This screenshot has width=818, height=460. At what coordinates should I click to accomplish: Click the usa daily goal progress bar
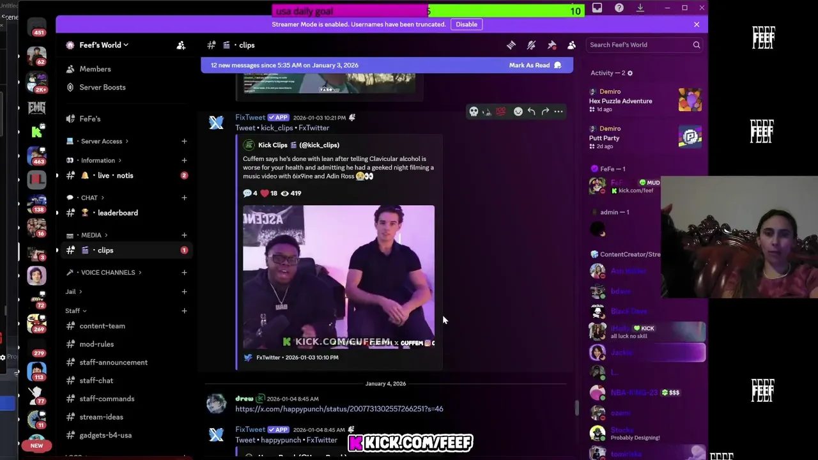pos(428,11)
